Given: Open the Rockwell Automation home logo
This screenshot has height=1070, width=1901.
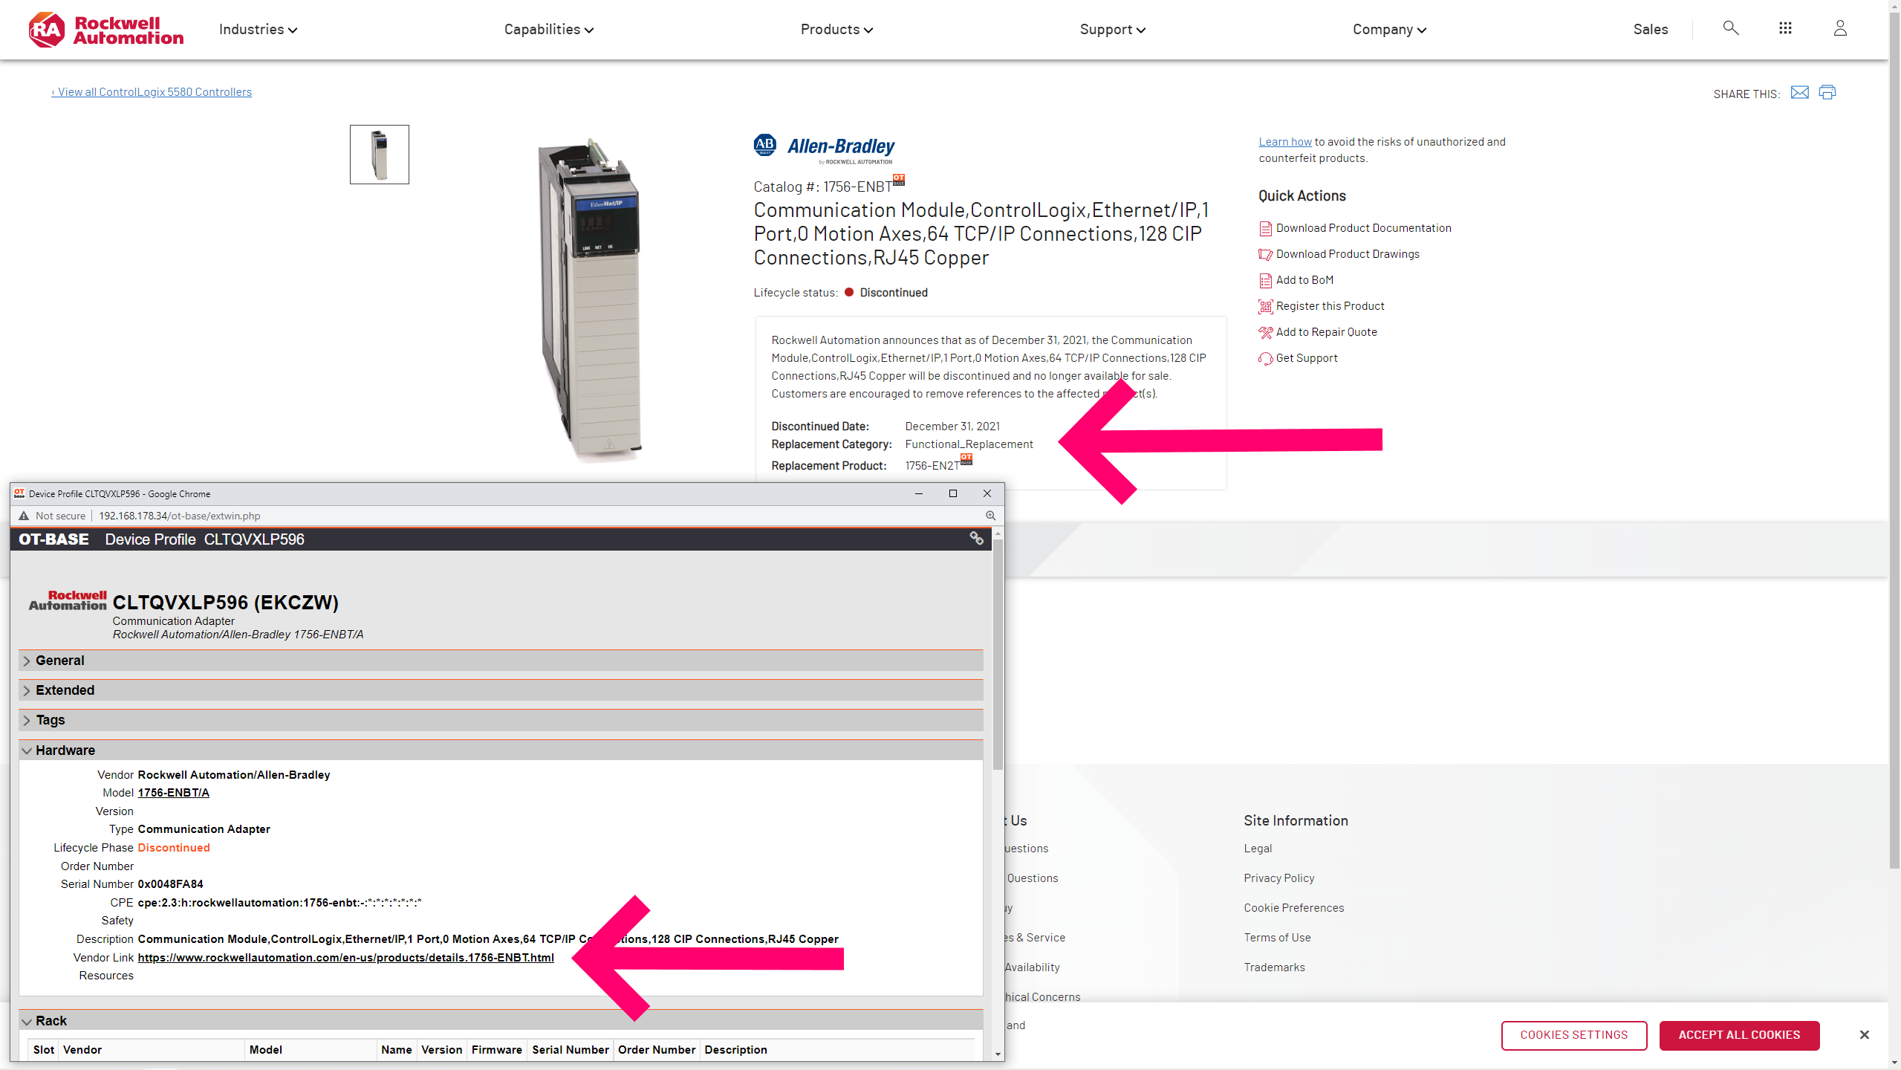Looking at the screenshot, I should (x=106, y=30).
